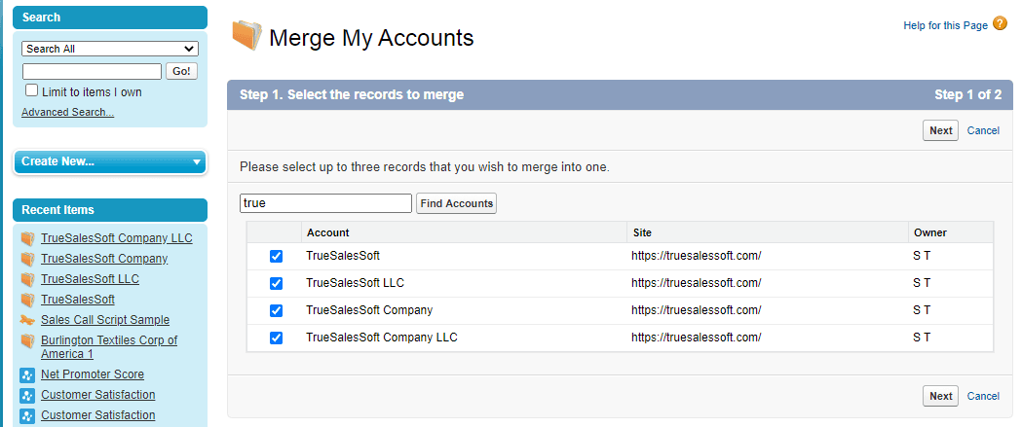The height and width of the screenshot is (427, 1022).
Task: Click the Recent Items sidebar header
Action: [110, 210]
